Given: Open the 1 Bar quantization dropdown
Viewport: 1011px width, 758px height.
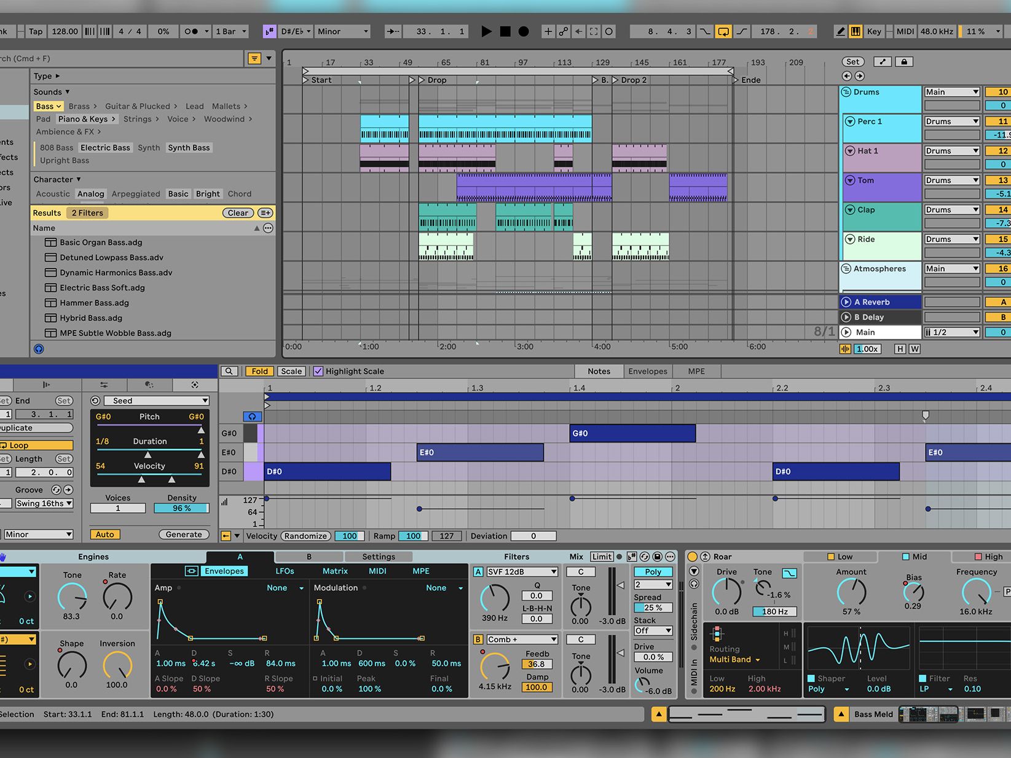Looking at the screenshot, I should [x=230, y=31].
